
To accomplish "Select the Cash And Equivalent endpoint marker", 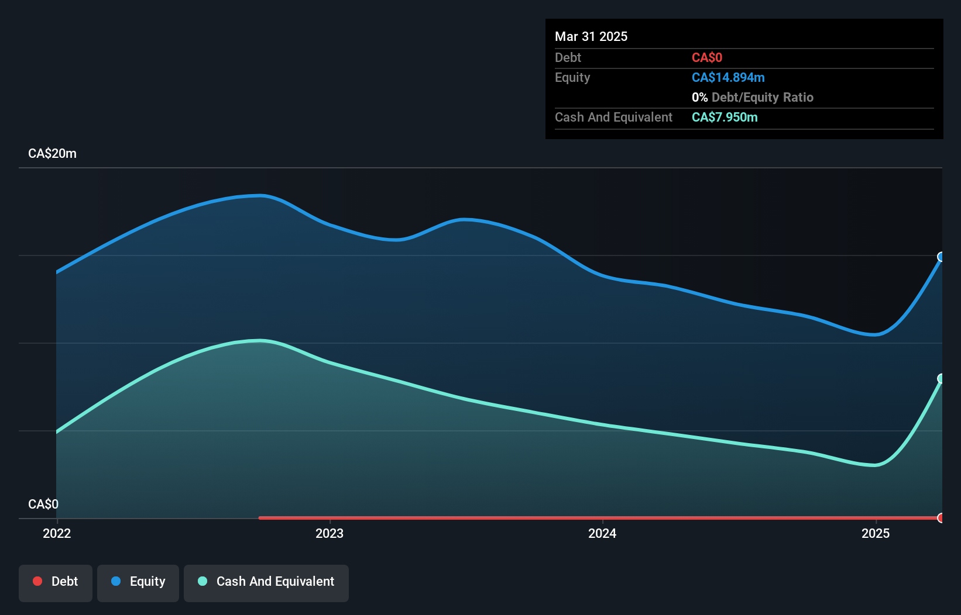I will pos(941,378).
